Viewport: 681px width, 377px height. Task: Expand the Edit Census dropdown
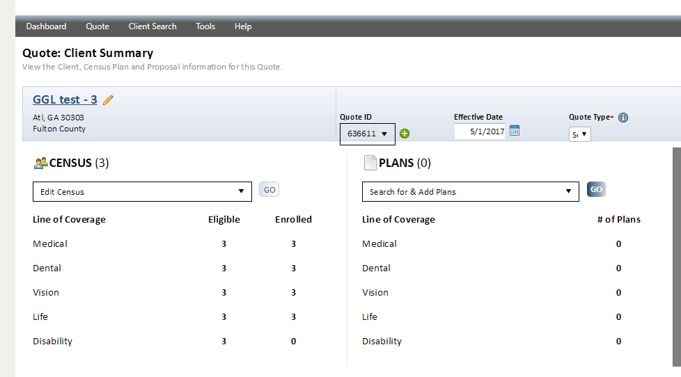click(x=142, y=191)
